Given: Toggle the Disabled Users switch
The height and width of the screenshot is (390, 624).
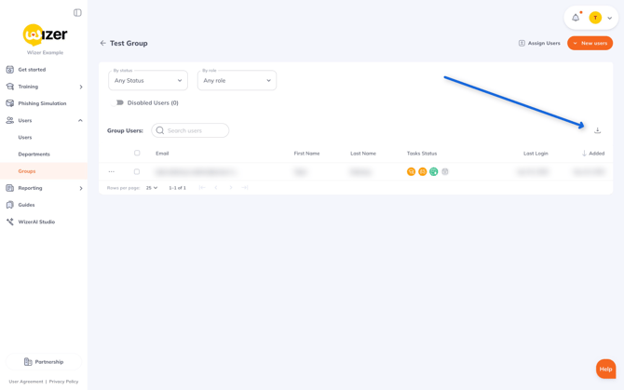Looking at the screenshot, I should pos(117,102).
